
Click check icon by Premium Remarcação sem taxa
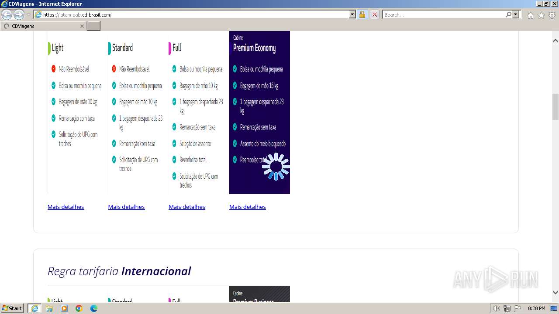click(x=235, y=127)
